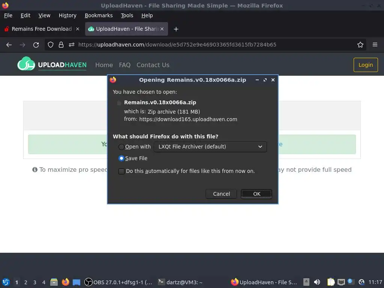
Task: Maximize the Opening Remains dialog
Action: coord(265,80)
